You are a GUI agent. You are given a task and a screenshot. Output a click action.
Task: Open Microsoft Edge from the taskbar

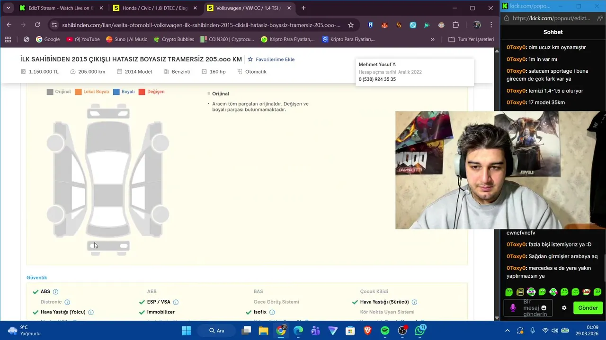tap(298, 331)
